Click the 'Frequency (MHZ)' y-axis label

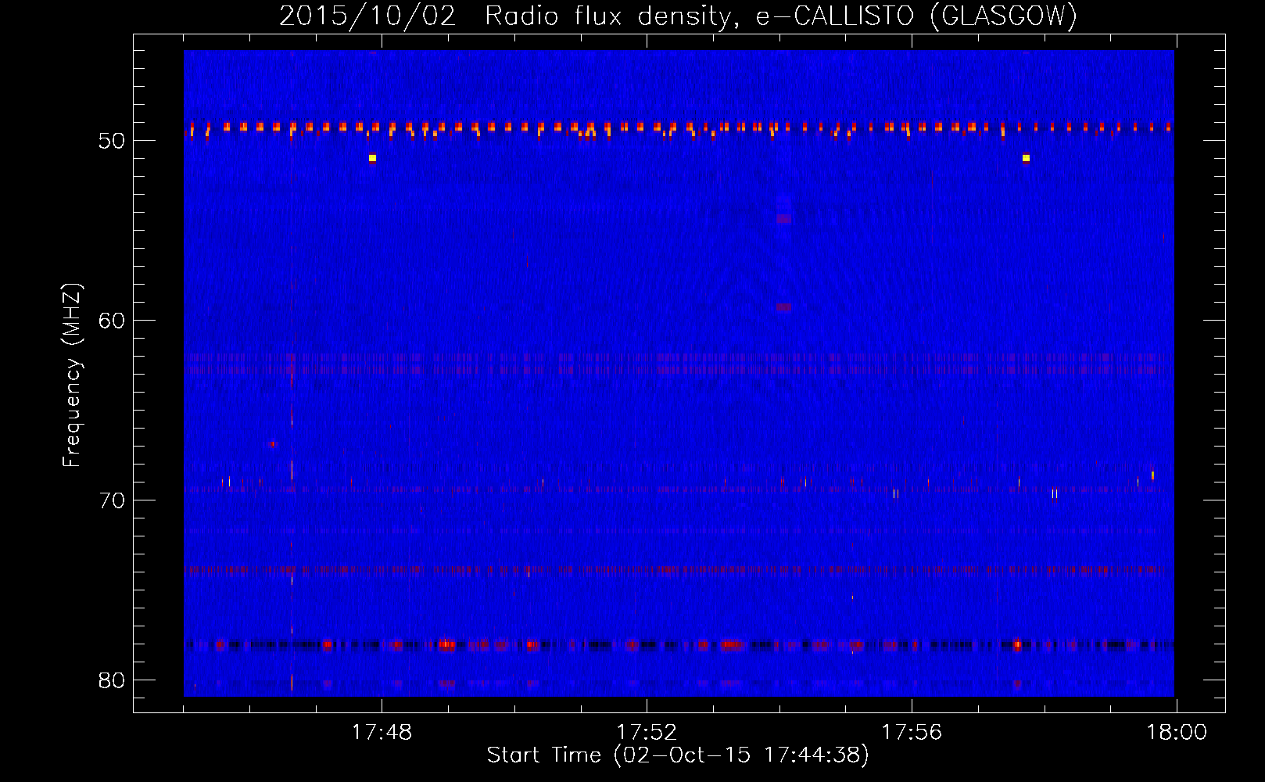(71, 375)
